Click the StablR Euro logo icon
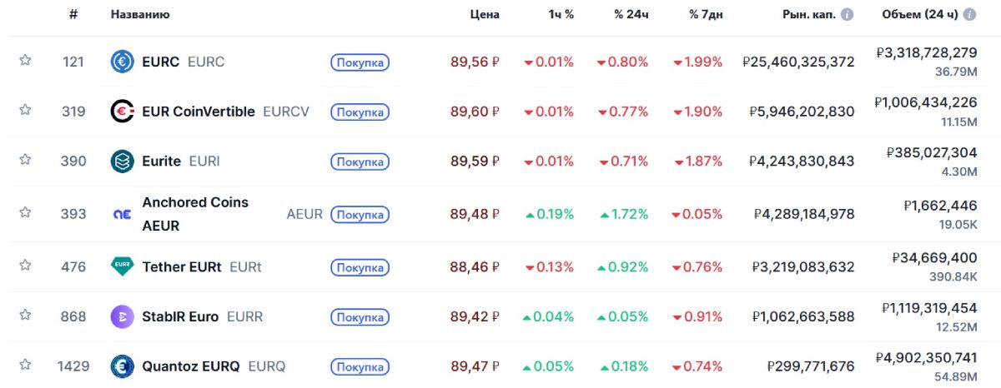Viewport: 1001px width, 388px height. 123,316
